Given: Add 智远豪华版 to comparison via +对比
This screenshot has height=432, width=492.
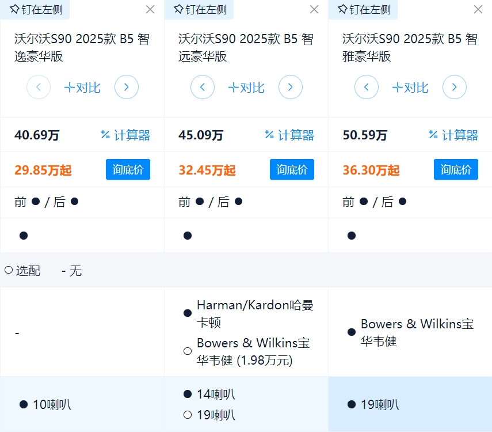Looking at the screenshot, I should point(247,88).
